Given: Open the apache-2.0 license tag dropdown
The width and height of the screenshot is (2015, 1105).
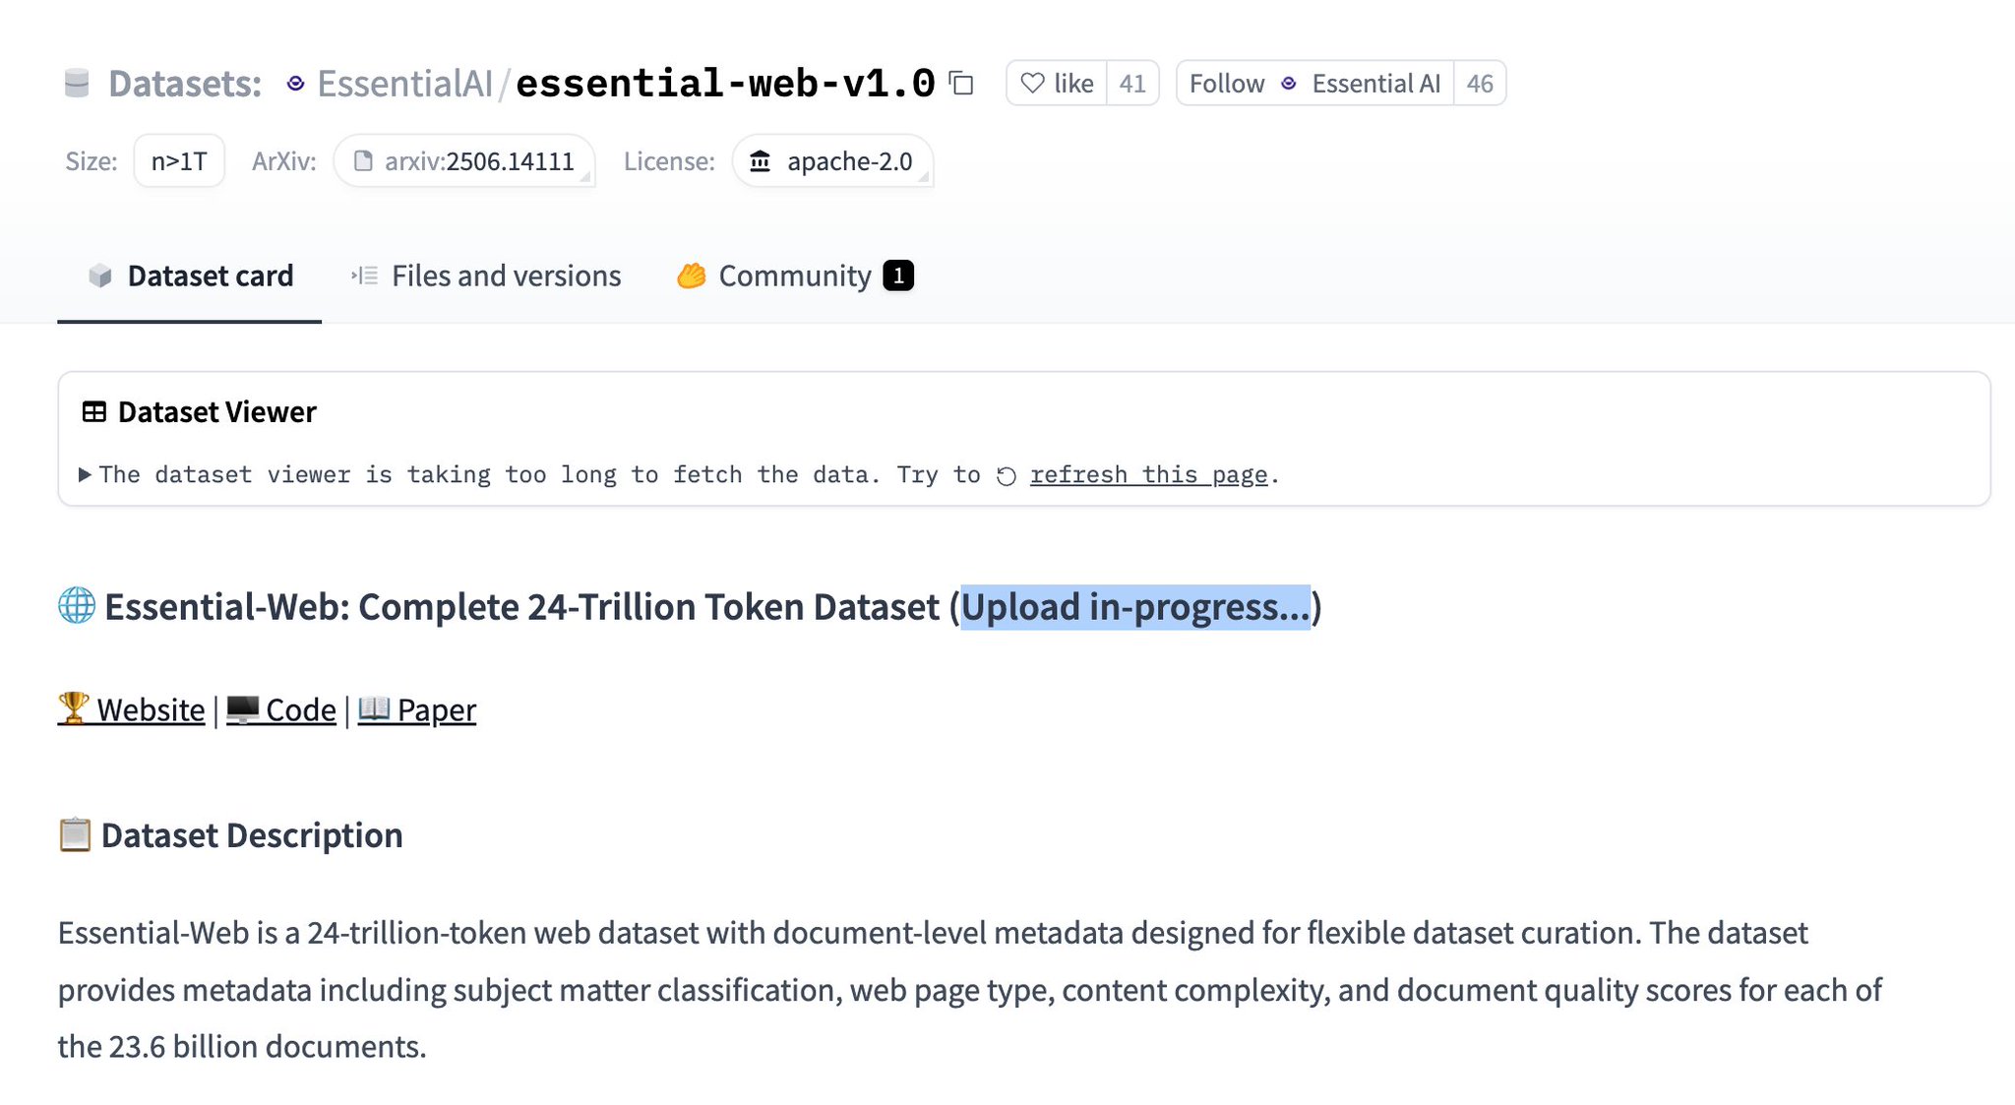Looking at the screenshot, I should click(x=832, y=161).
